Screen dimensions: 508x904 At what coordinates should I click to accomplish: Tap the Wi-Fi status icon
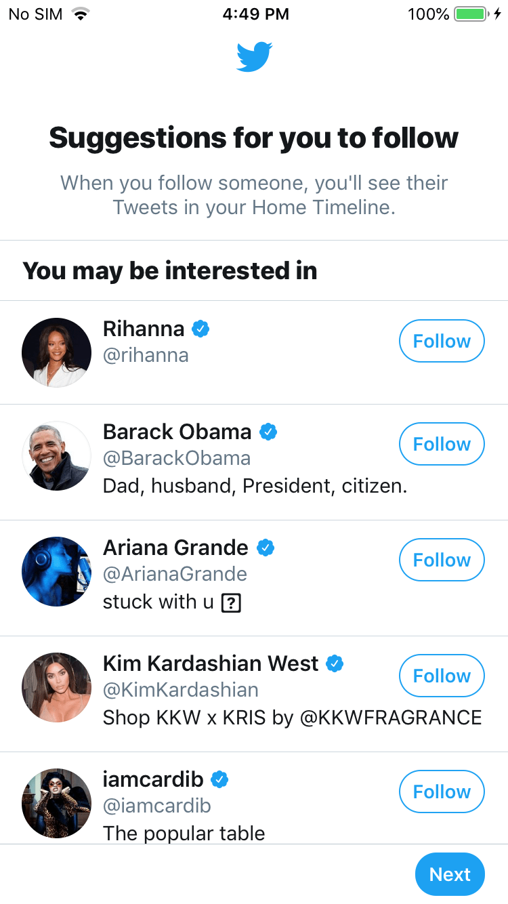[x=81, y=14]
